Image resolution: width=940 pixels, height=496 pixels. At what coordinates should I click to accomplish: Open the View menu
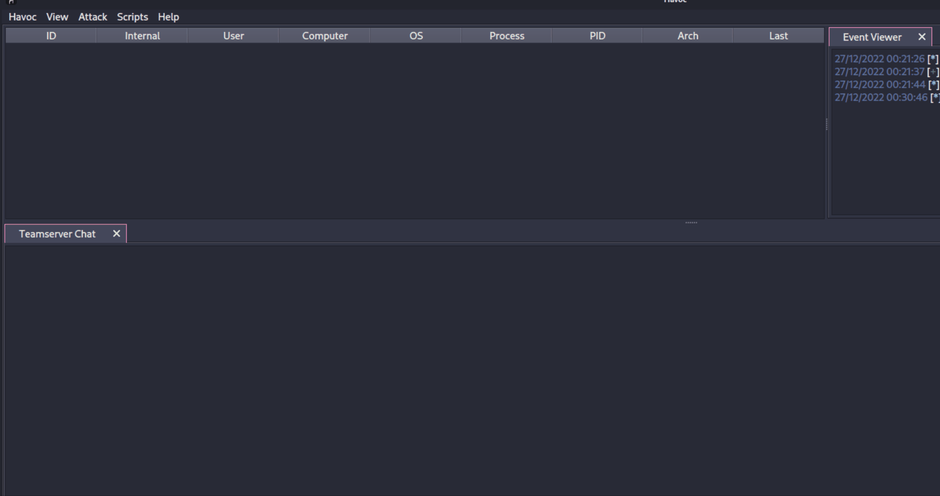click(57, 17)
